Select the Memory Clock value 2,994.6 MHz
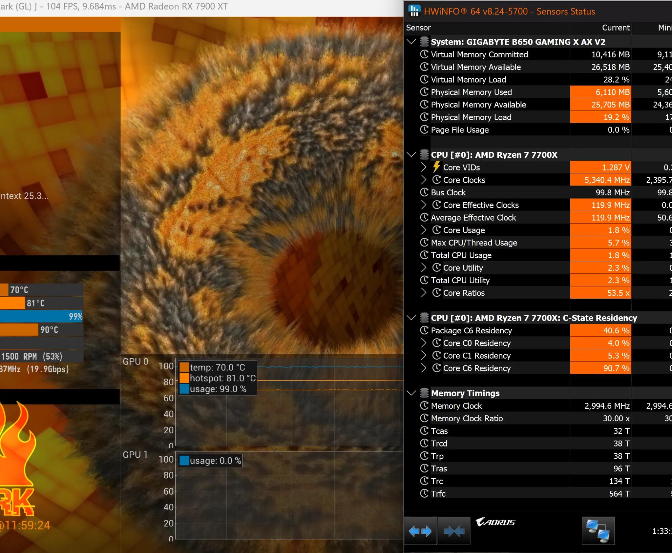Screen dimensions: 672x553 (x=607, y=406)
